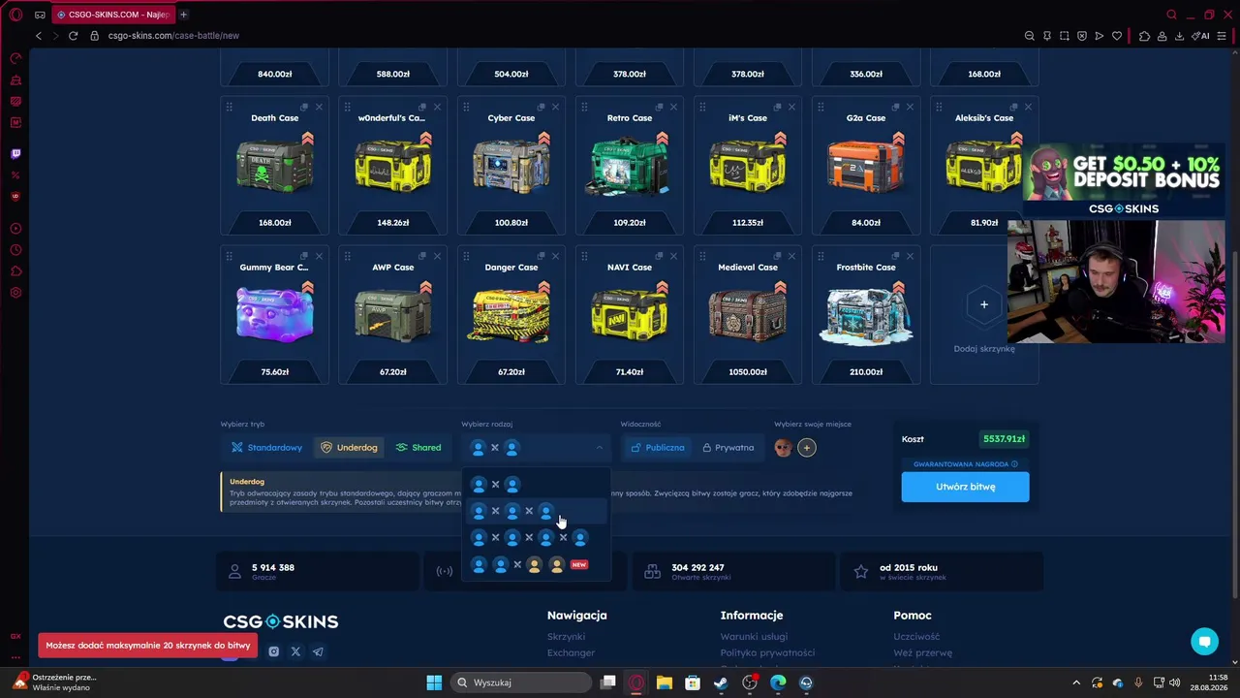Open the Opera zoom-out toolbar icon
Viewport: 1240px width, 698px height.
coord(1029,36)
